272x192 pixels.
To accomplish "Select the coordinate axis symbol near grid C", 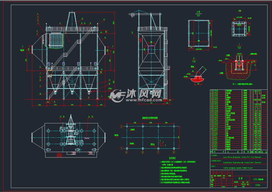I will click(162, 143).
